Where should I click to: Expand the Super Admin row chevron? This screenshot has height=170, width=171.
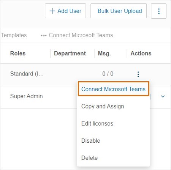tap(163, 96)
